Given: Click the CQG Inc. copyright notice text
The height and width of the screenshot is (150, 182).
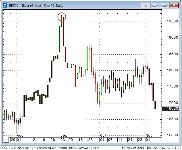Looking at the screenshot, I should (x=34, y=148).
